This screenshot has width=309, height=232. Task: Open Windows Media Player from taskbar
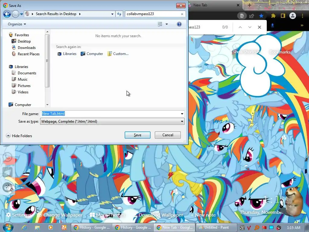pyautogui.click(x=51, y=227)
